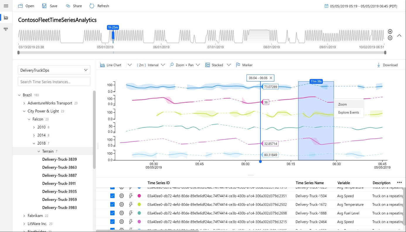Select Zoom from the context menu
This screenshot has width=406, height=232.
[x=342, y=104]
